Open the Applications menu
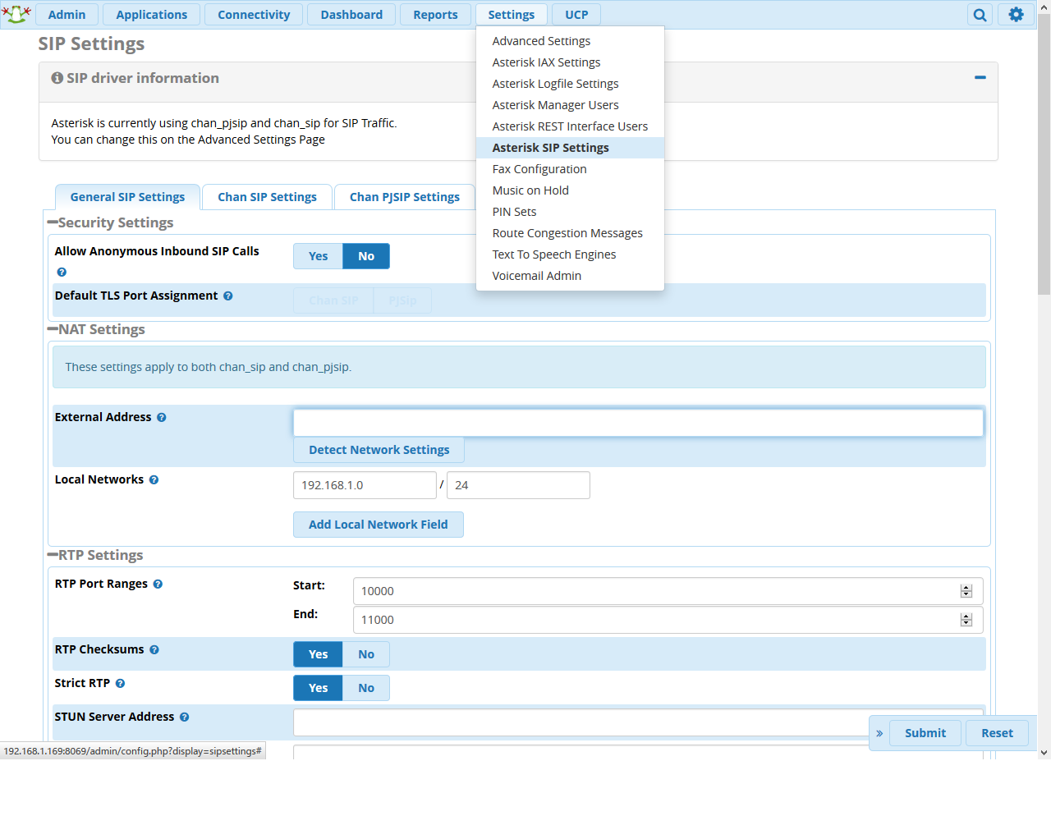 [152, 15]
